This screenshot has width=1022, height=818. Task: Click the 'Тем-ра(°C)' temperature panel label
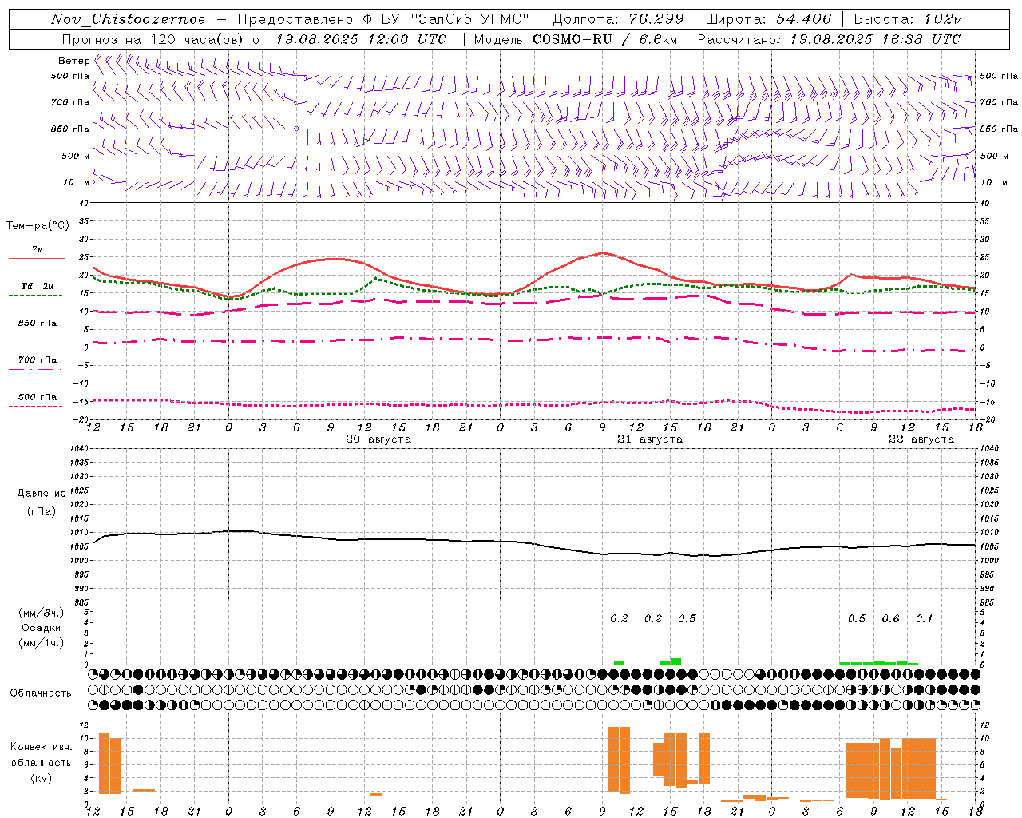pos(38,226)
